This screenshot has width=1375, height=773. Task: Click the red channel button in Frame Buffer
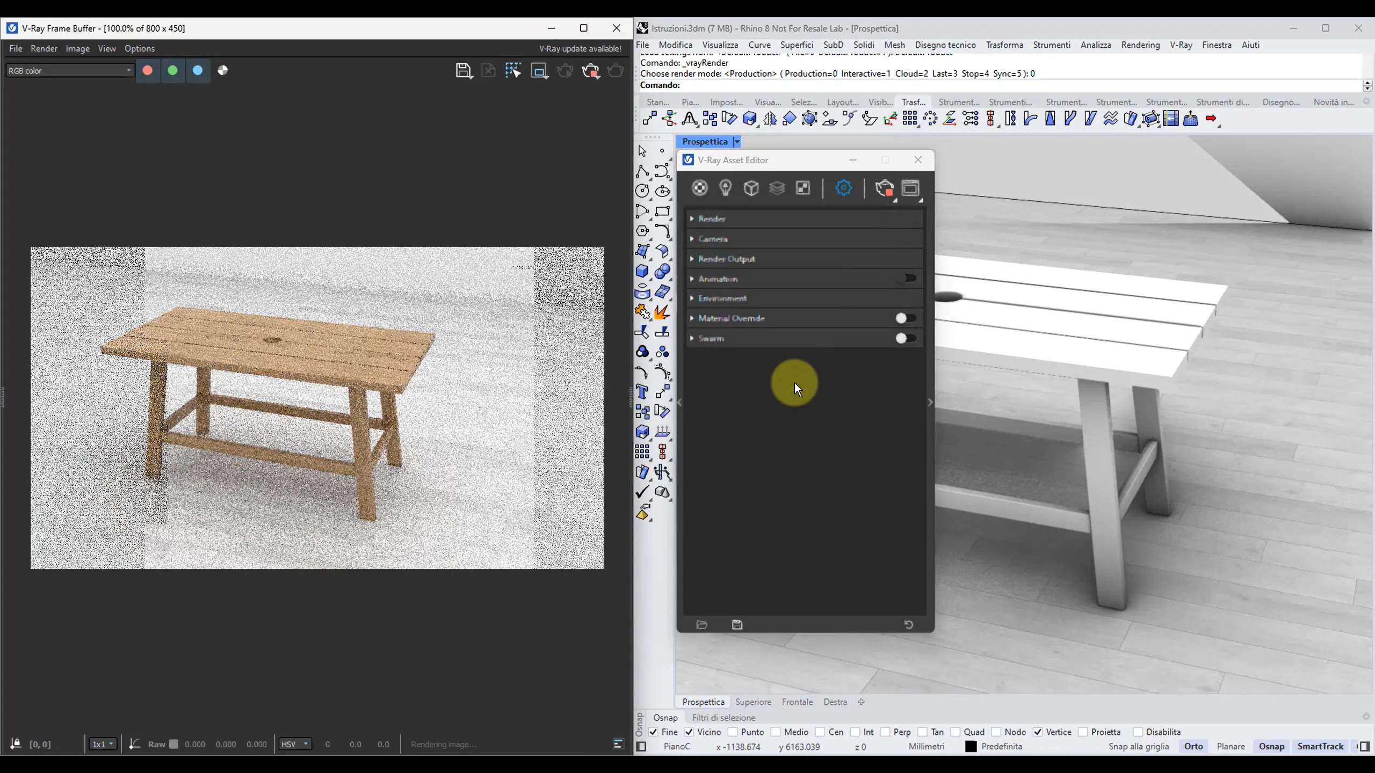147,70
